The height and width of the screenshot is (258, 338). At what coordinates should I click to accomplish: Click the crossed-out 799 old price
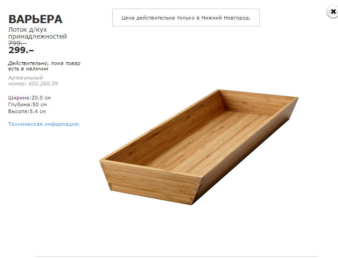click(17, 43)
